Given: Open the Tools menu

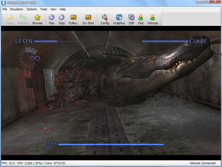Looking at the screenshot, I should pyautogui.click(x=43, y=9).
